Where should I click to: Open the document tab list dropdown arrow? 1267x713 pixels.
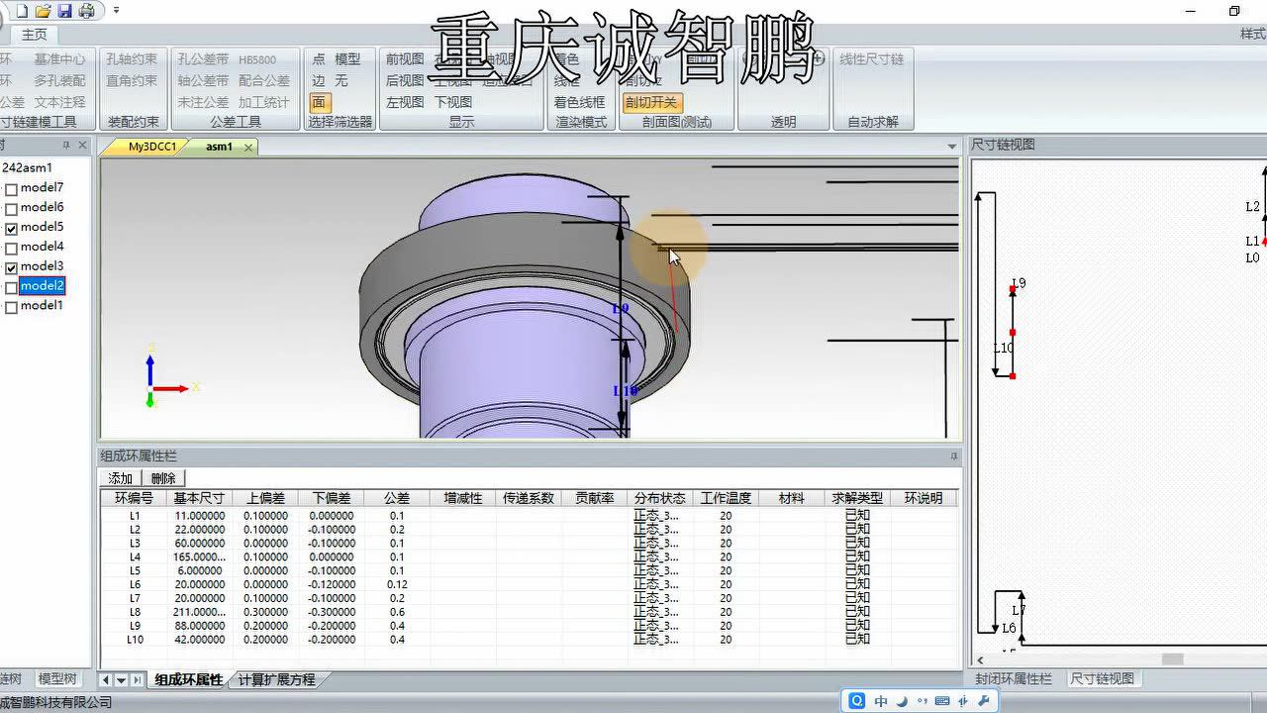[x=951, y=148]
